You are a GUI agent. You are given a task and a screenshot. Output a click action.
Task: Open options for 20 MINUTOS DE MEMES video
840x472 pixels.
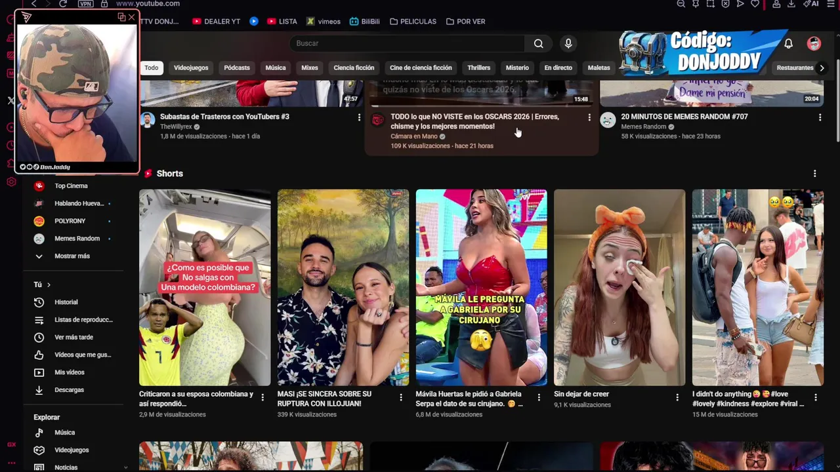pyautogui.click(x=820, y=117)
